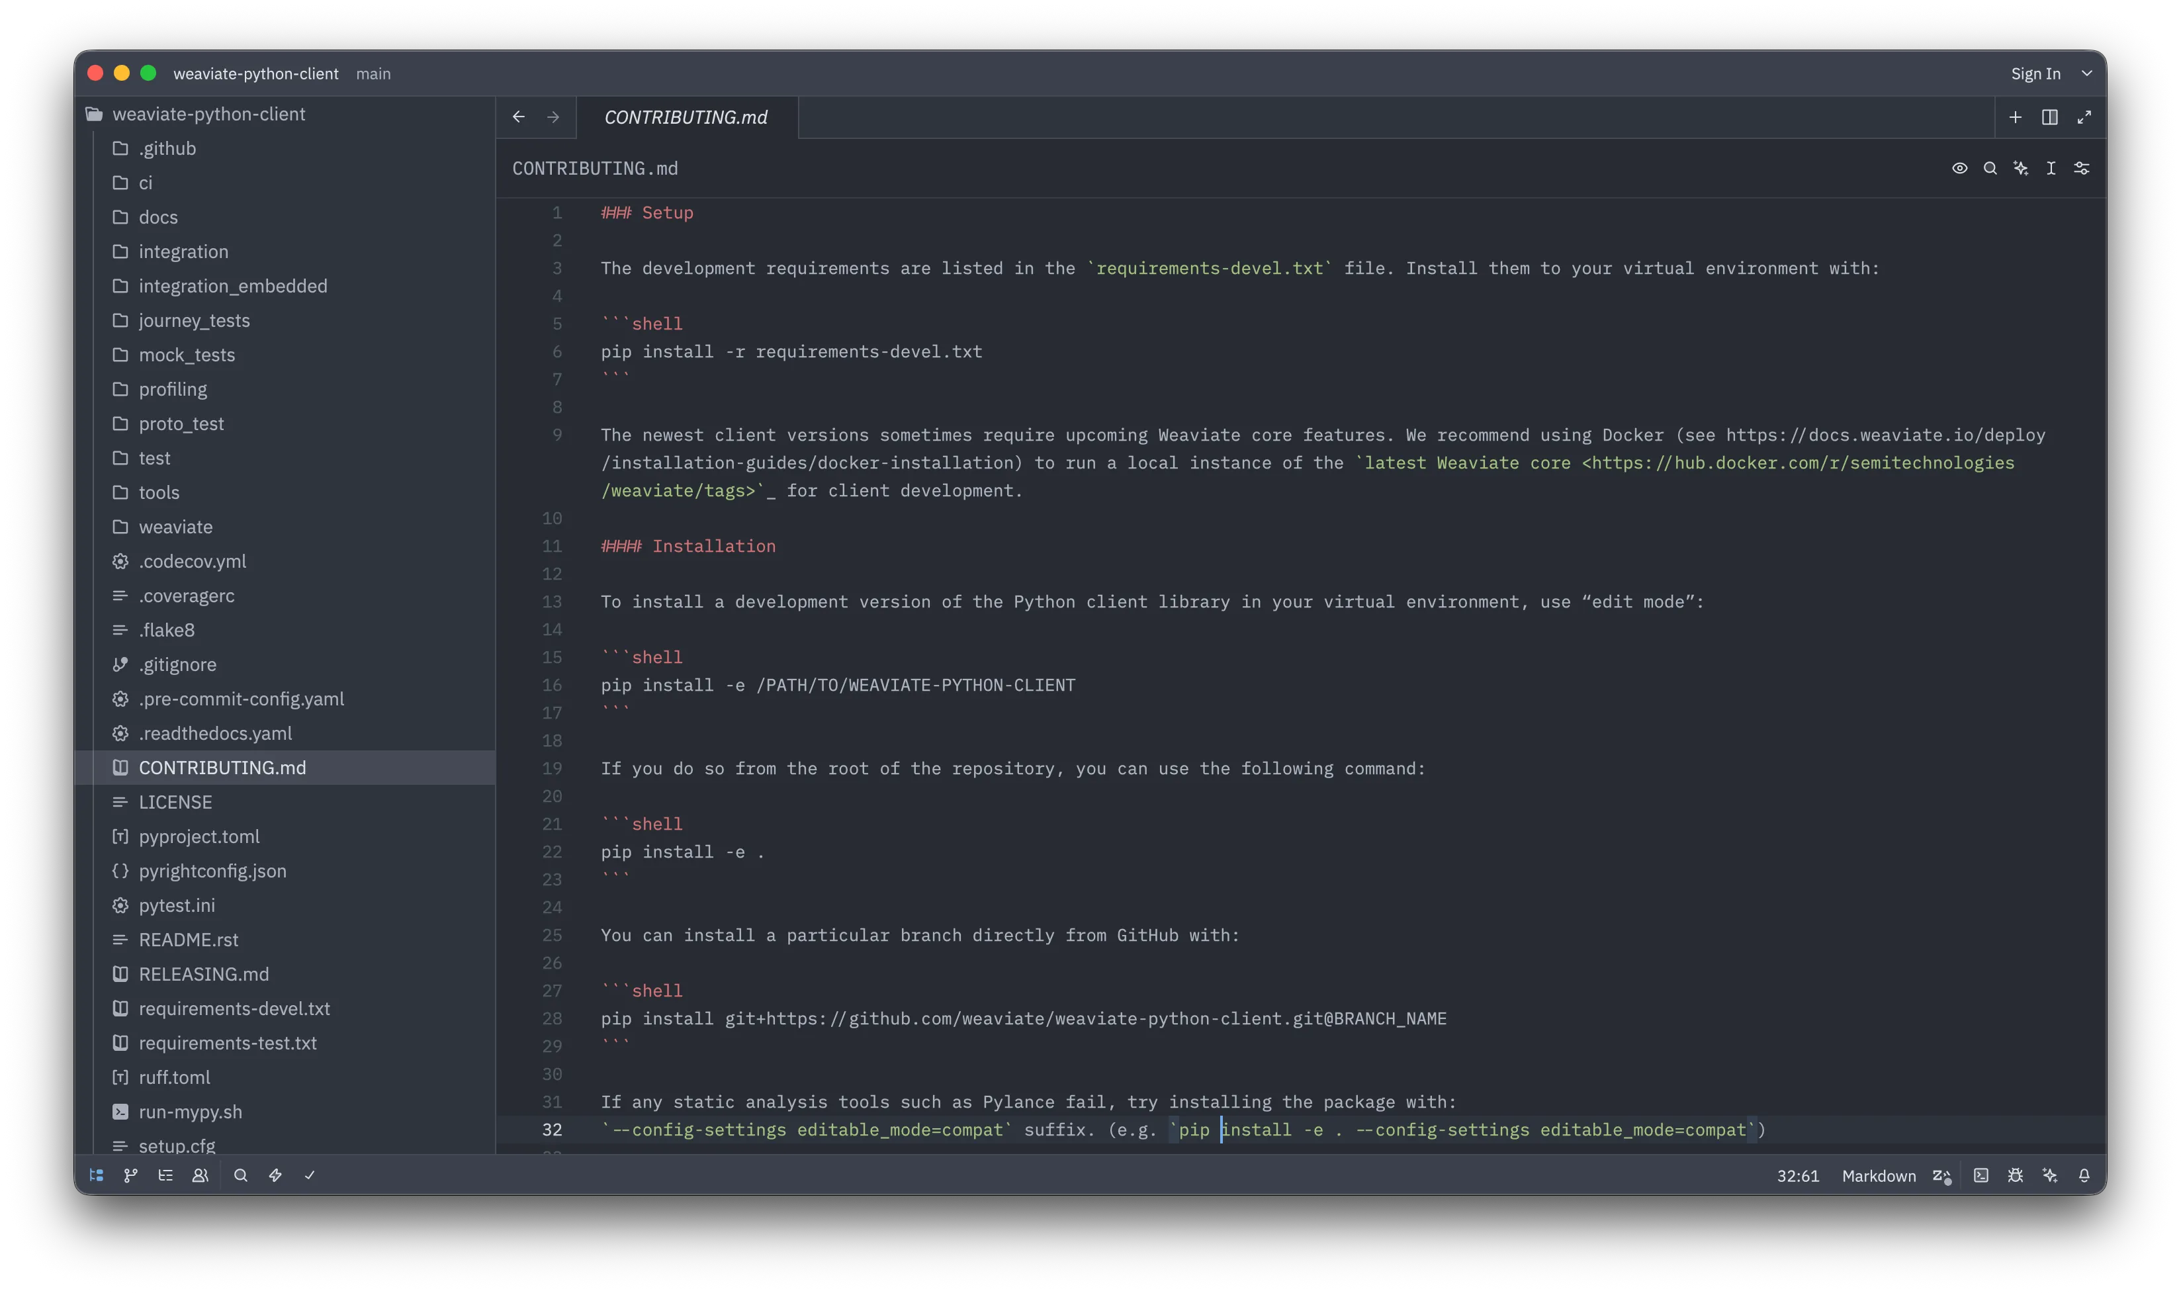Toggle the project panel icon in status bar
Screen dimensions: 2181x1293
(97, 1175)
